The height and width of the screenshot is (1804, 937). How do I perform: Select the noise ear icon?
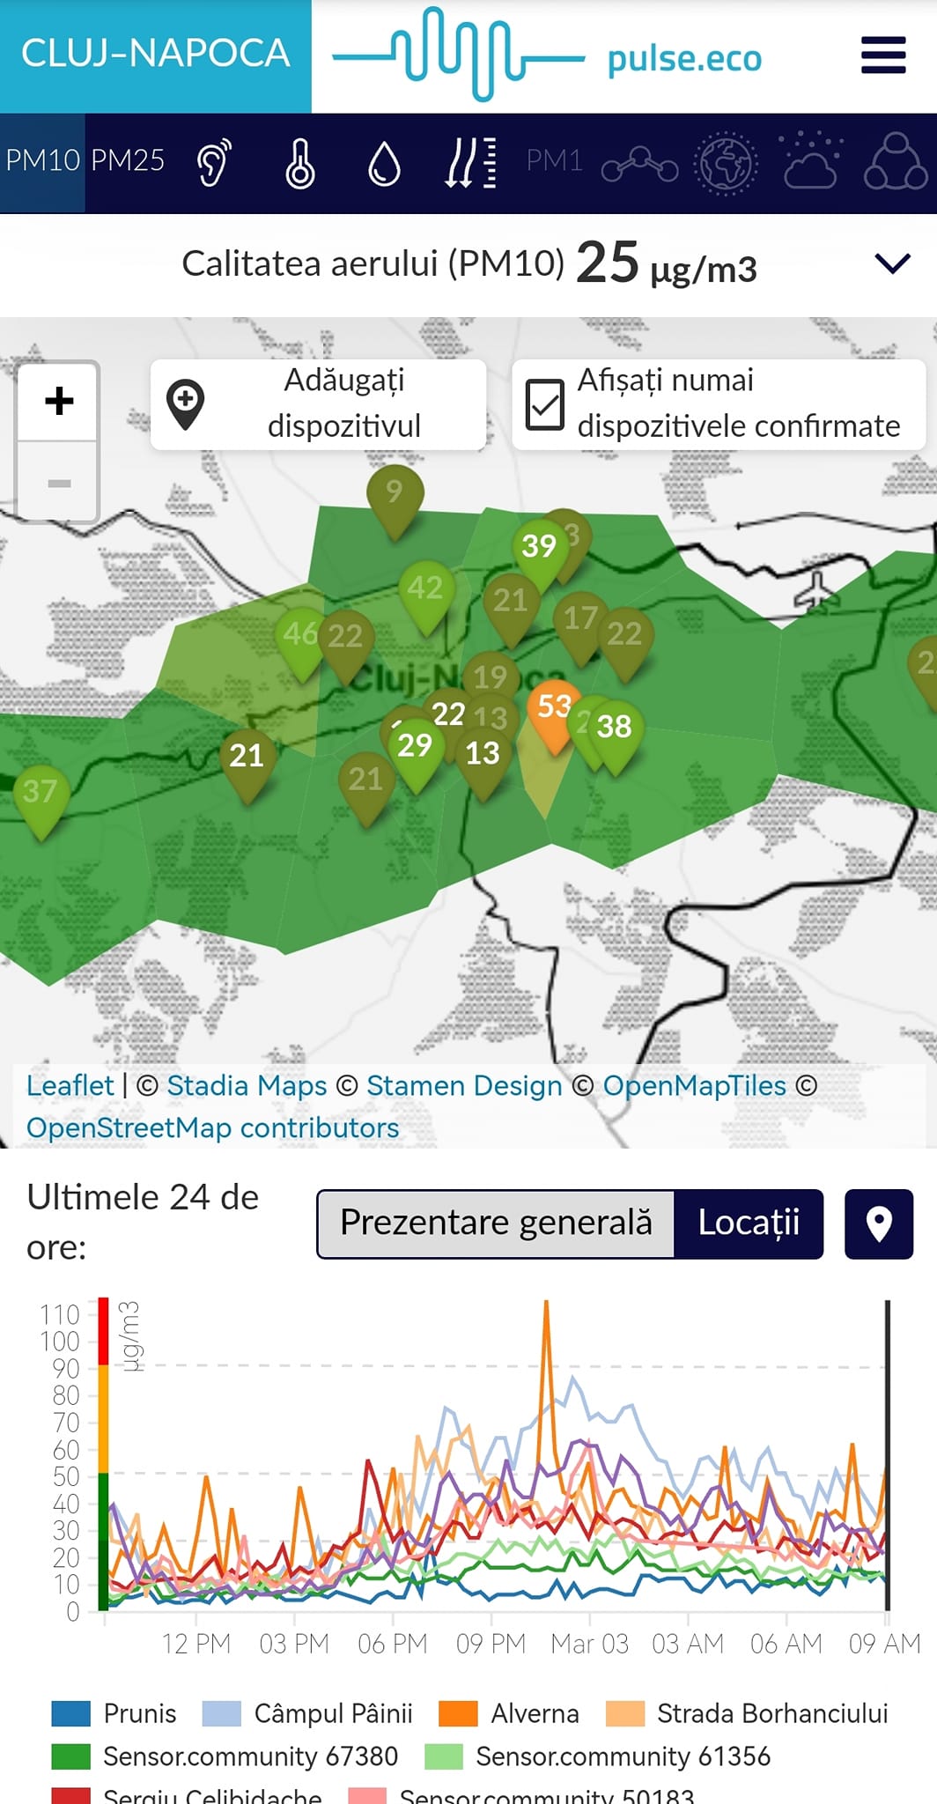(x=214, y=163)
